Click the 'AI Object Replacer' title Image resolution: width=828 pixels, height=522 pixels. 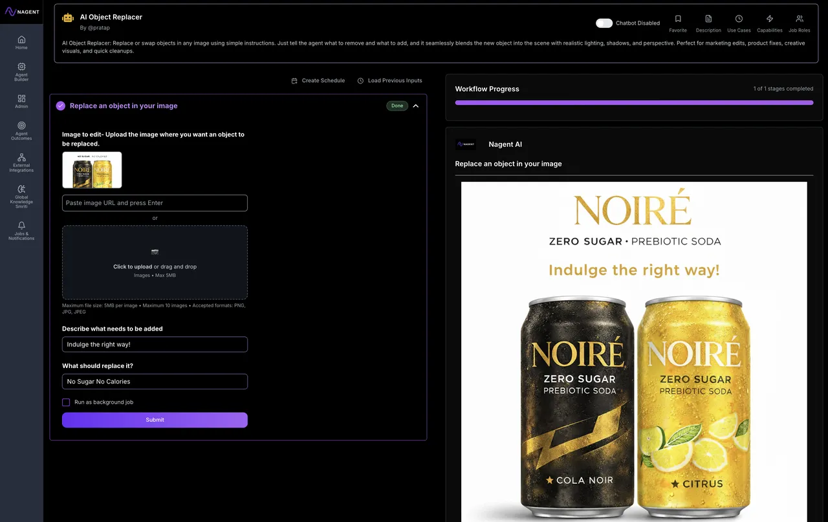coord(111,17)
